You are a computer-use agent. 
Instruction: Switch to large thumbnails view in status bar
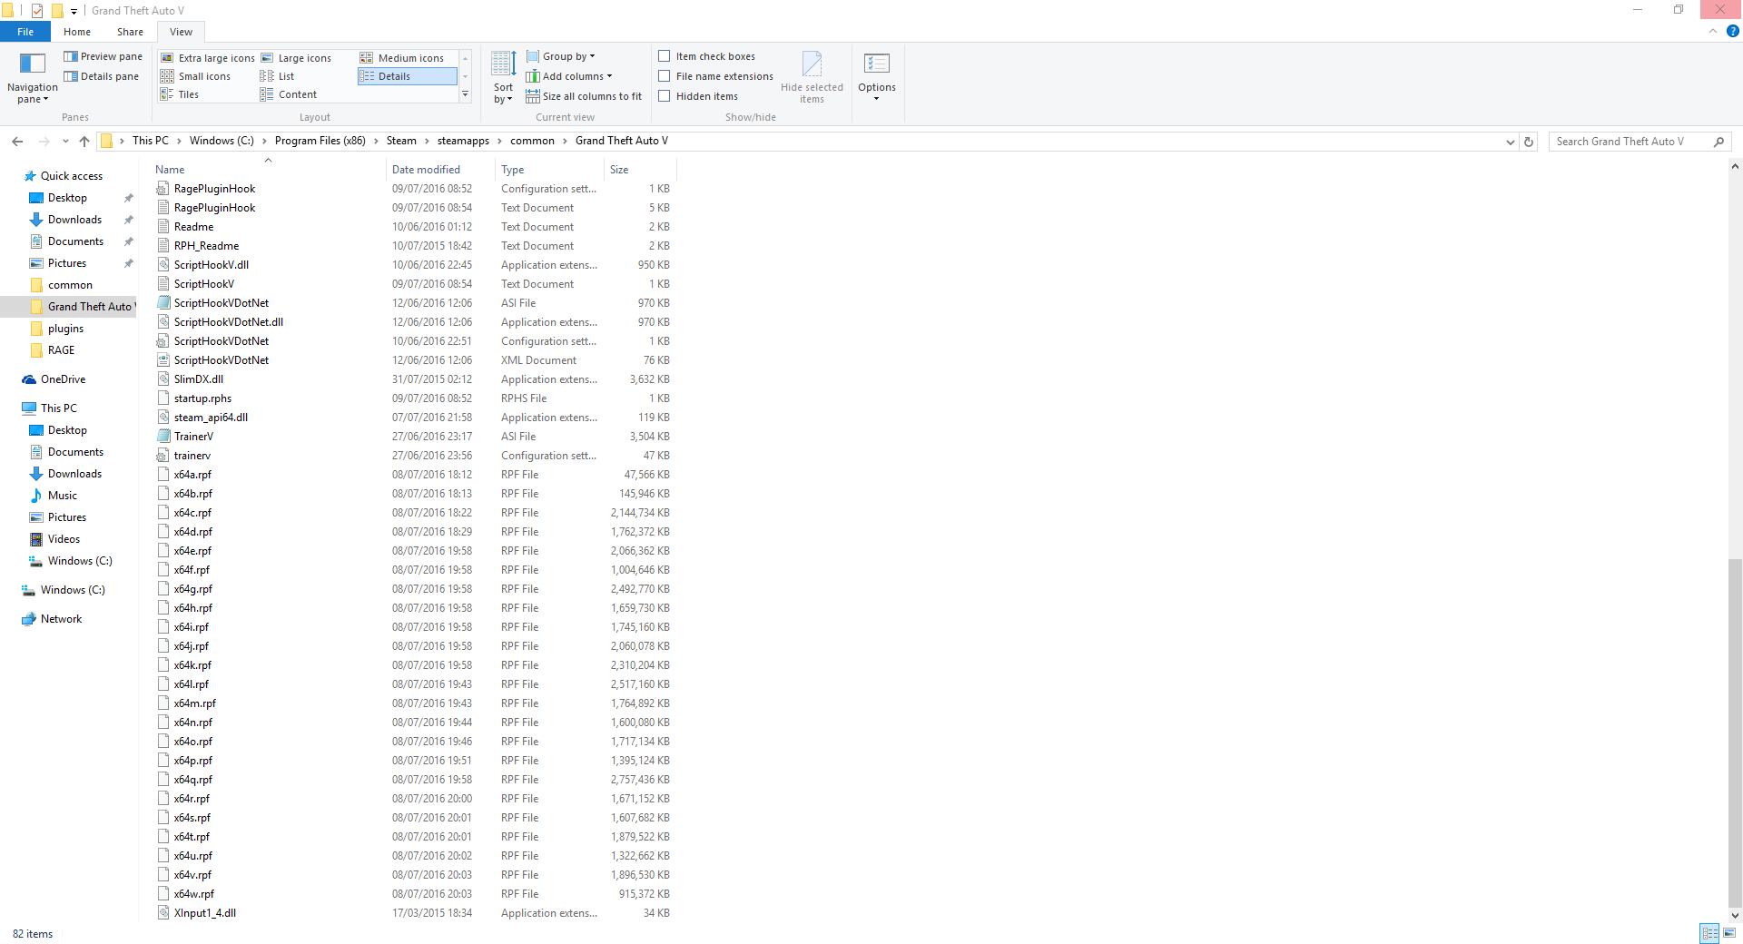coord(1729,933)
